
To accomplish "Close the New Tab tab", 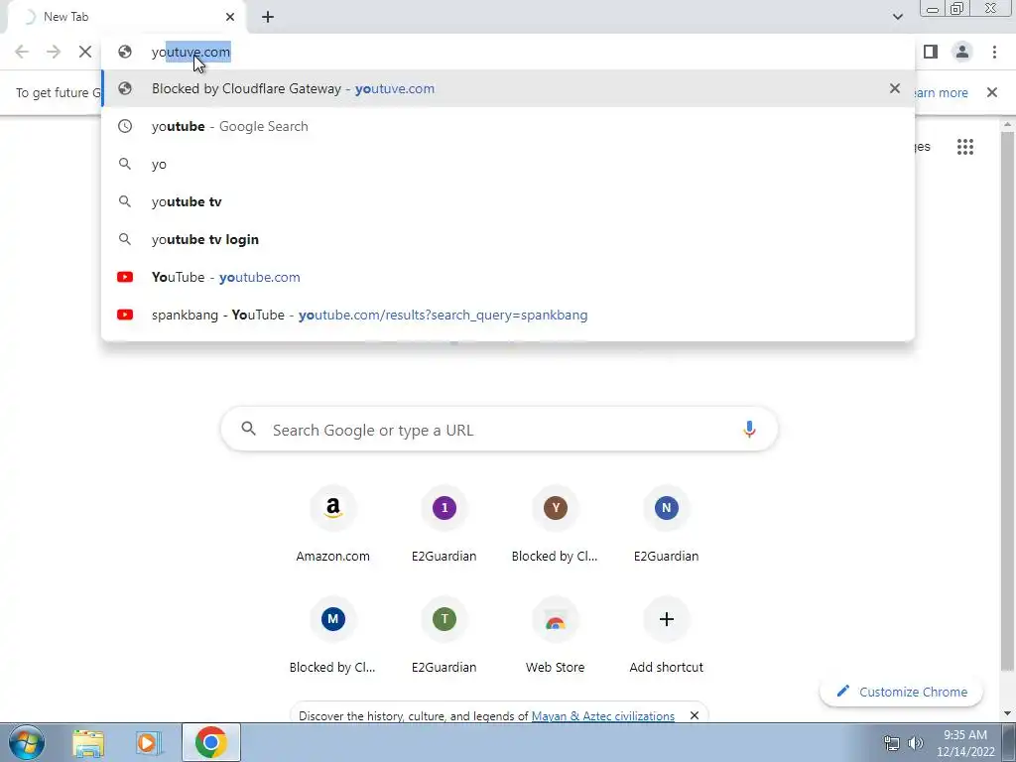I will (230, 17).
